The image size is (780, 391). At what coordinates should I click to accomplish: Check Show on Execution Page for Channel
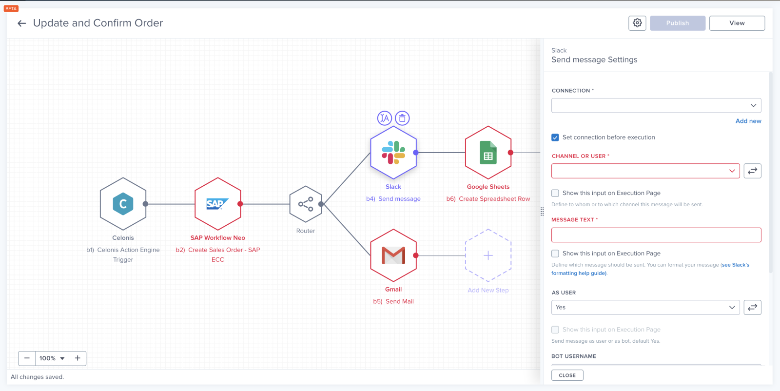[x=555, y=193]
